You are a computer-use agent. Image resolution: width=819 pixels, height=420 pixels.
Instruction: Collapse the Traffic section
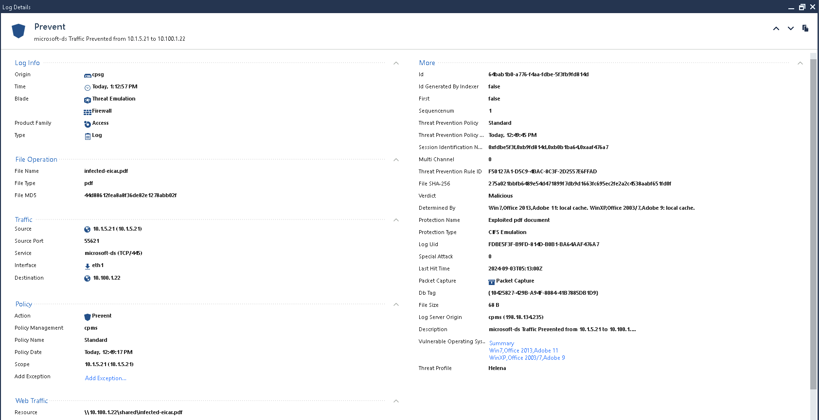pos(396,220)
